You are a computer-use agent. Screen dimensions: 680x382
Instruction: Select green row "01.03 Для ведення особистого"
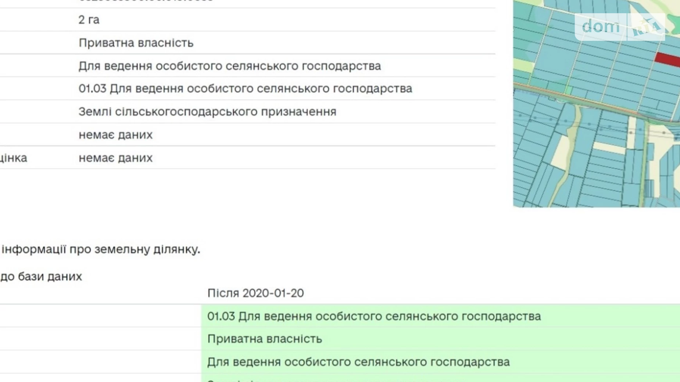374,316
